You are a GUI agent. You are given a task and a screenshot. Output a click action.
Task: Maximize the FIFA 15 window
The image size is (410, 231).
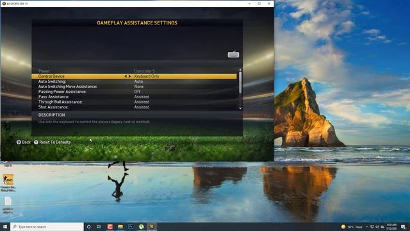pos(259,4)
